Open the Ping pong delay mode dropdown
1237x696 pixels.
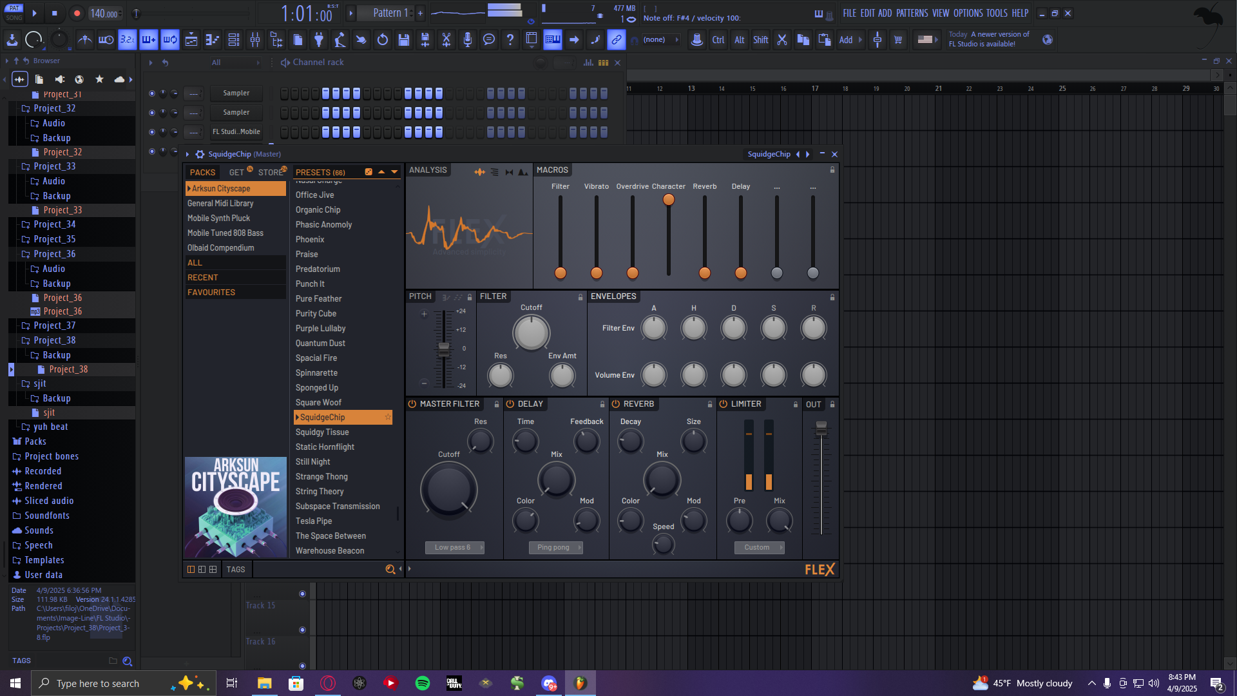[555, 547]
